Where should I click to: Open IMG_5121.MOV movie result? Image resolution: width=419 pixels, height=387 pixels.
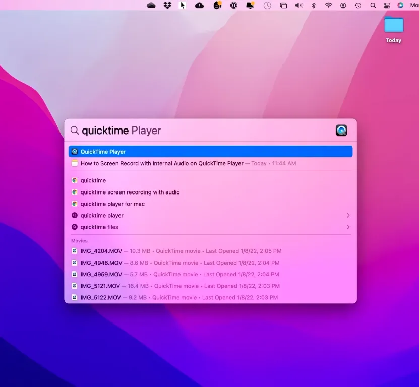click(211, 286)
